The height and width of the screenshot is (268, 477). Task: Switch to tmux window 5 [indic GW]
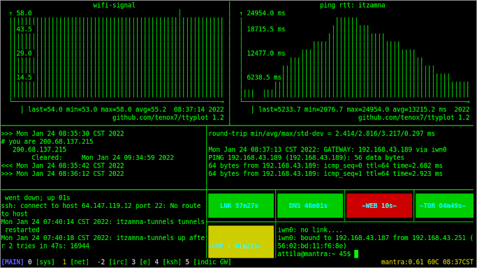pos(208,262)
